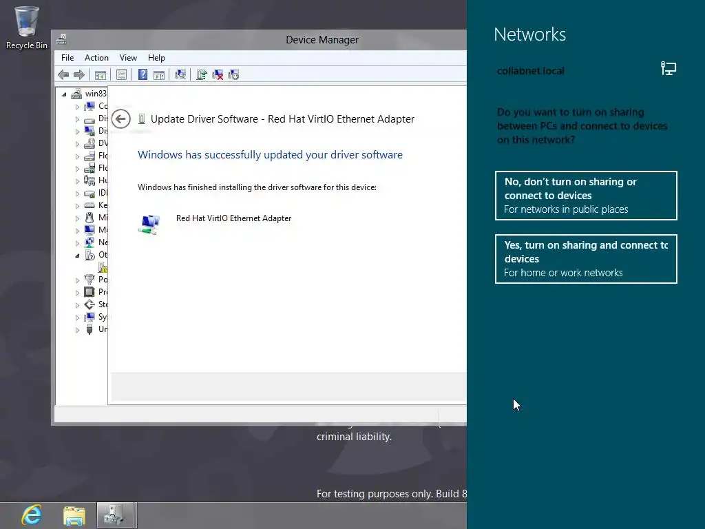Open the File menu
The width and height of the screenshot is (705, 529).
point(67,58)
